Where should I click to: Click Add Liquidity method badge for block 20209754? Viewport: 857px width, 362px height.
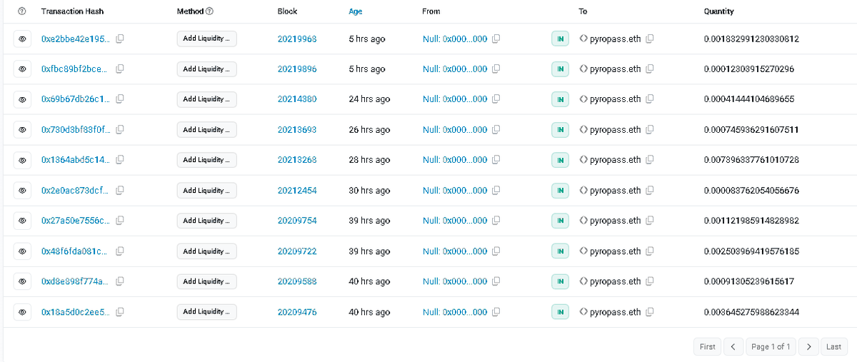tap(206, 221)
